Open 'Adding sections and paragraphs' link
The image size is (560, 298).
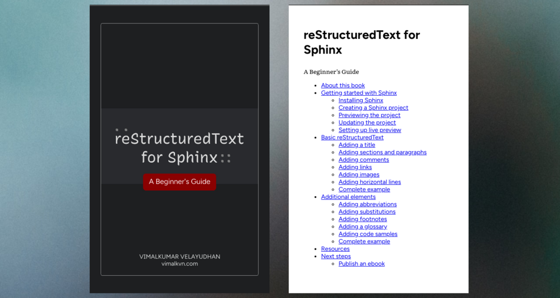coord(382,153)
